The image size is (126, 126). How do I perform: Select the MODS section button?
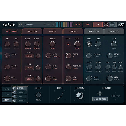coord(7,100)
